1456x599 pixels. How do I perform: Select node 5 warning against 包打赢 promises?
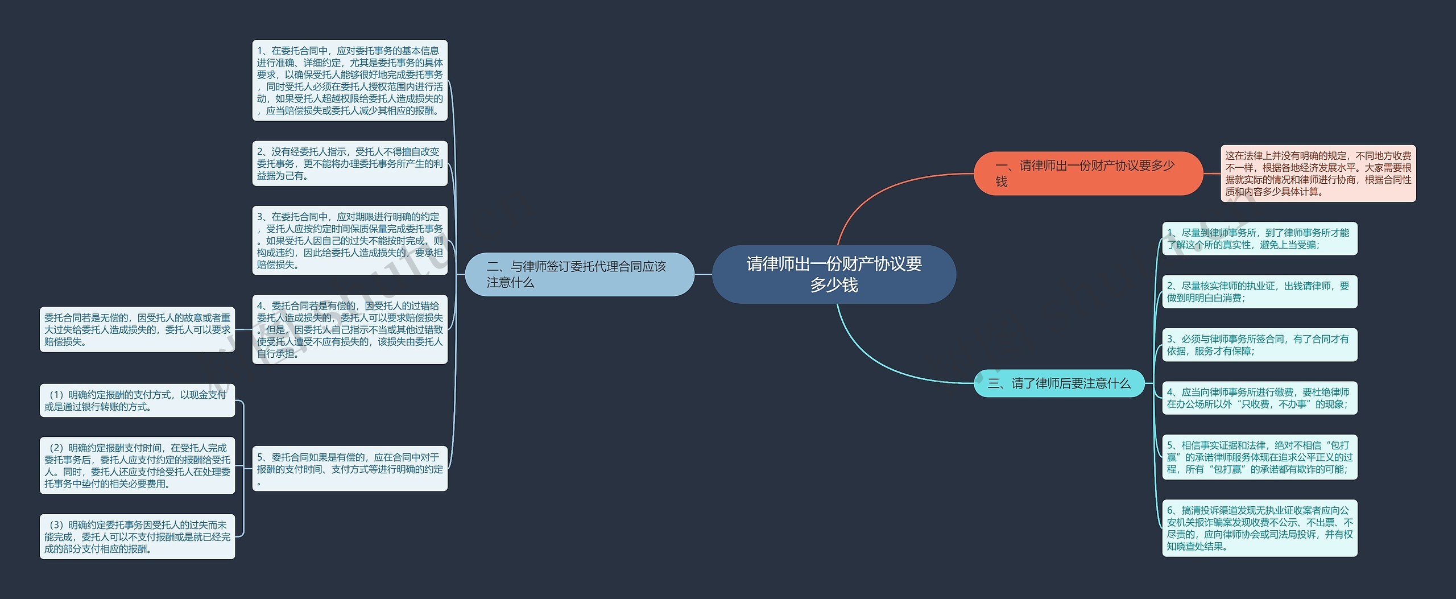click(x=1260, y=456)
